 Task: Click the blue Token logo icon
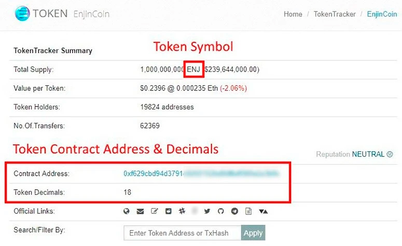click(22, 14)
